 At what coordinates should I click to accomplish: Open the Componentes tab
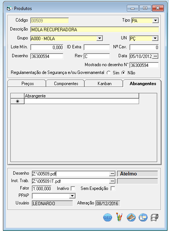pyautogui.click(x=66, y=84)
